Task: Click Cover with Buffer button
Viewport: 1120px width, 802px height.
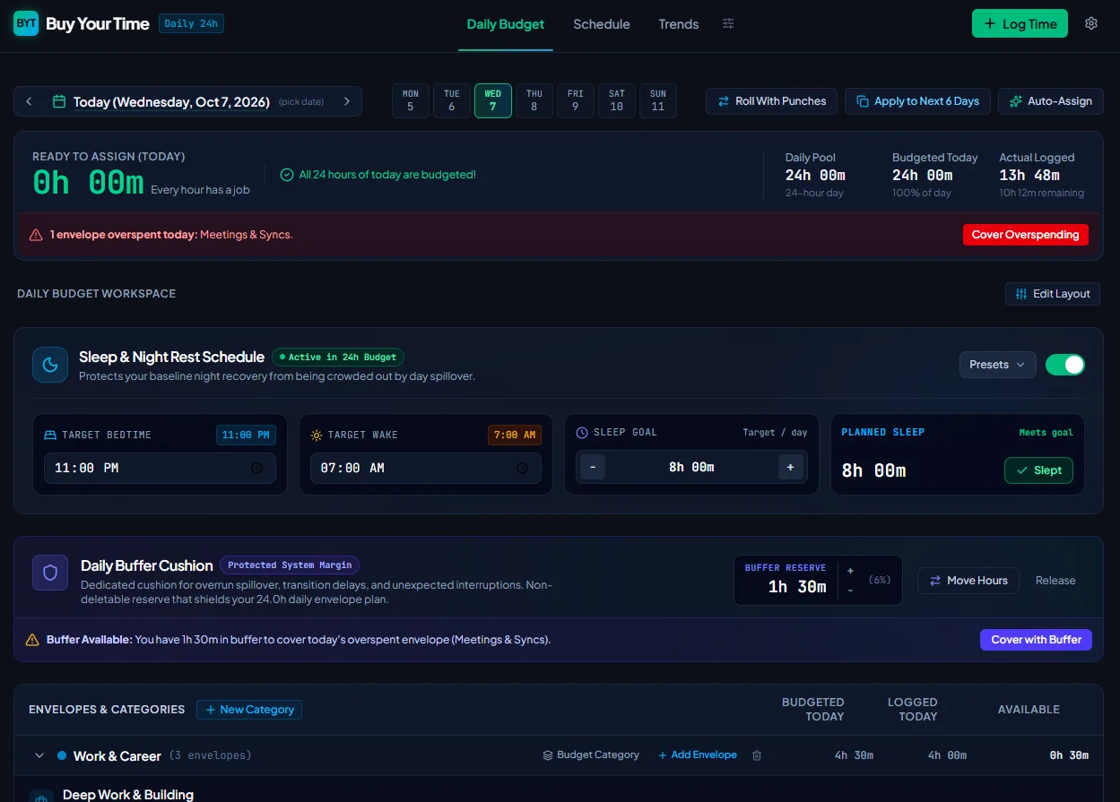Action: click(x=1036, y=640)
